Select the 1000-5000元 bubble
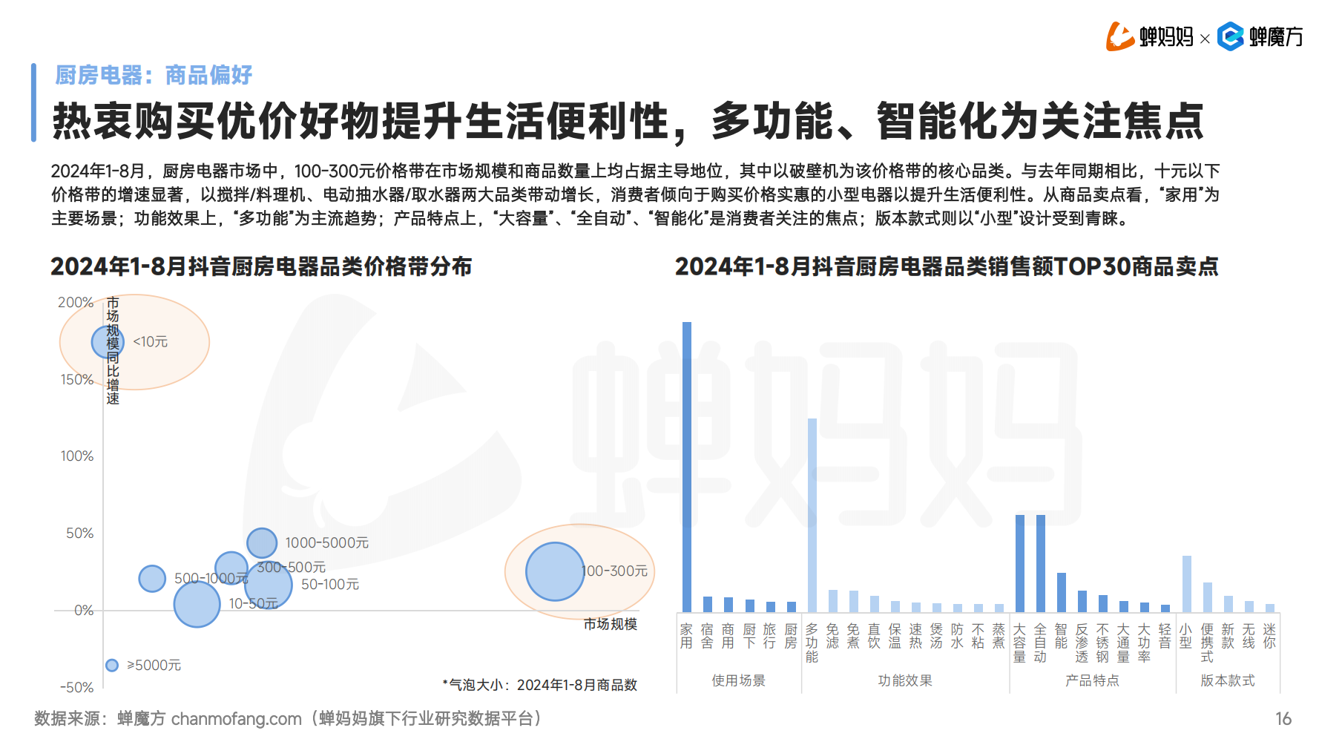Screen dimensions: 1319x742 [262, 543]
